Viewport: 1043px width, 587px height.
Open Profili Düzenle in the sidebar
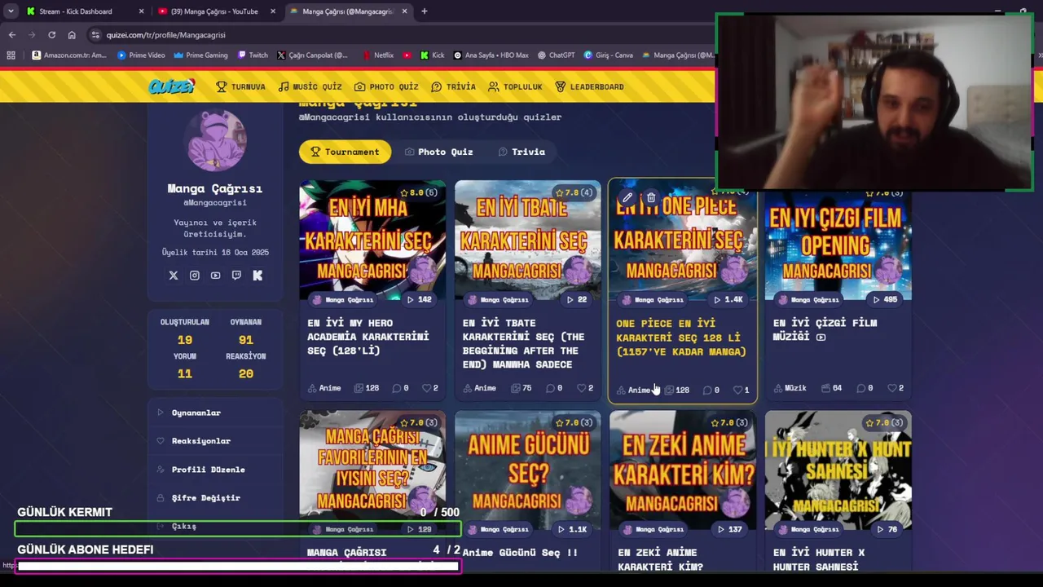pos(208,470)
